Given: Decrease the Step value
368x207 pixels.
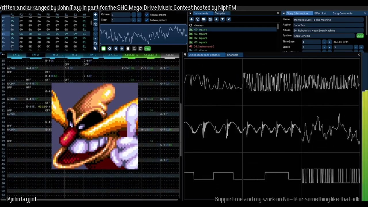Looking at the screenshot, I should (x=134, y=20).
